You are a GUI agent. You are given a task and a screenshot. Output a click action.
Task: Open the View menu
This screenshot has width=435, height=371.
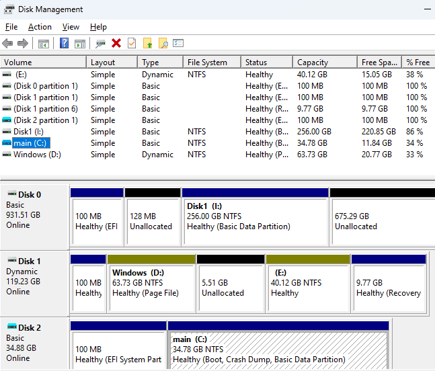71,27
